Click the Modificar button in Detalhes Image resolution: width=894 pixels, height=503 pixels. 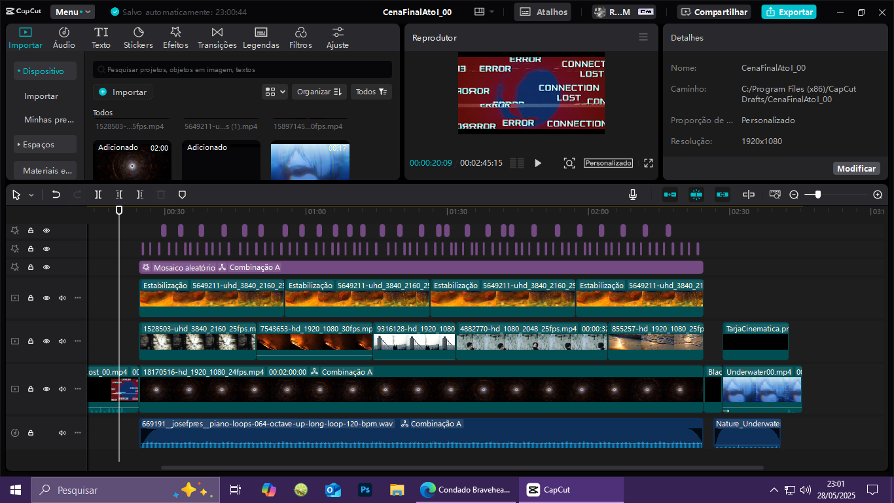[856, 168]
